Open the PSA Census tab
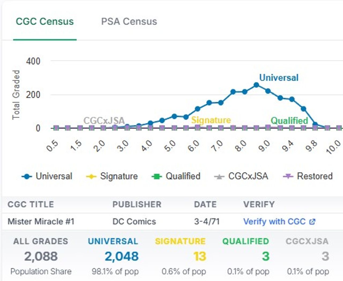Screen dimensions: 343x281 coord(129,21)
